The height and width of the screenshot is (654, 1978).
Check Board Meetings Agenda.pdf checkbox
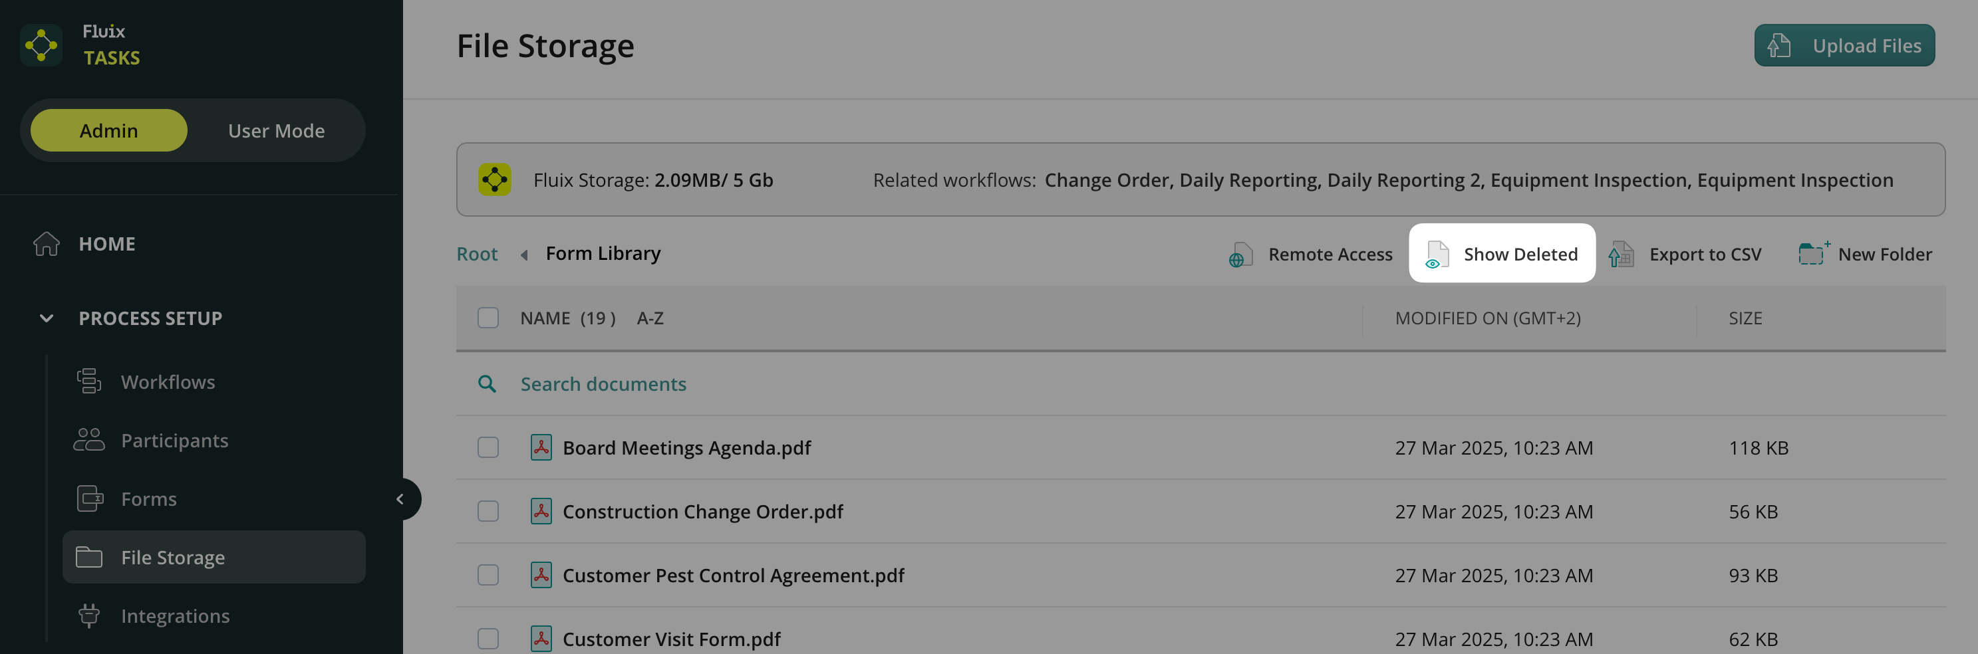point(488,447)
